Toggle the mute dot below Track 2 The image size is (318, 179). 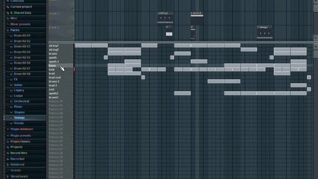click(x=73, y=23)
